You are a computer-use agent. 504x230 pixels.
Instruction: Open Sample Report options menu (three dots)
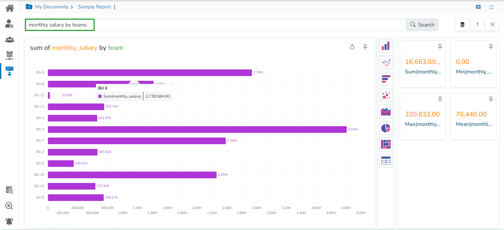(x=115, y=7)
